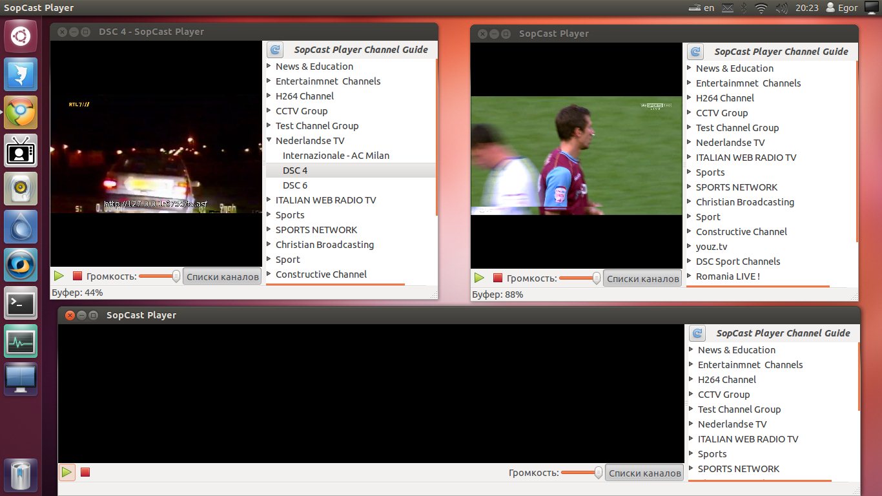This screenshot has width=882, height=496.
Task: Select Internazionale - AC Milan channel
Action: [x=336, y=156]
